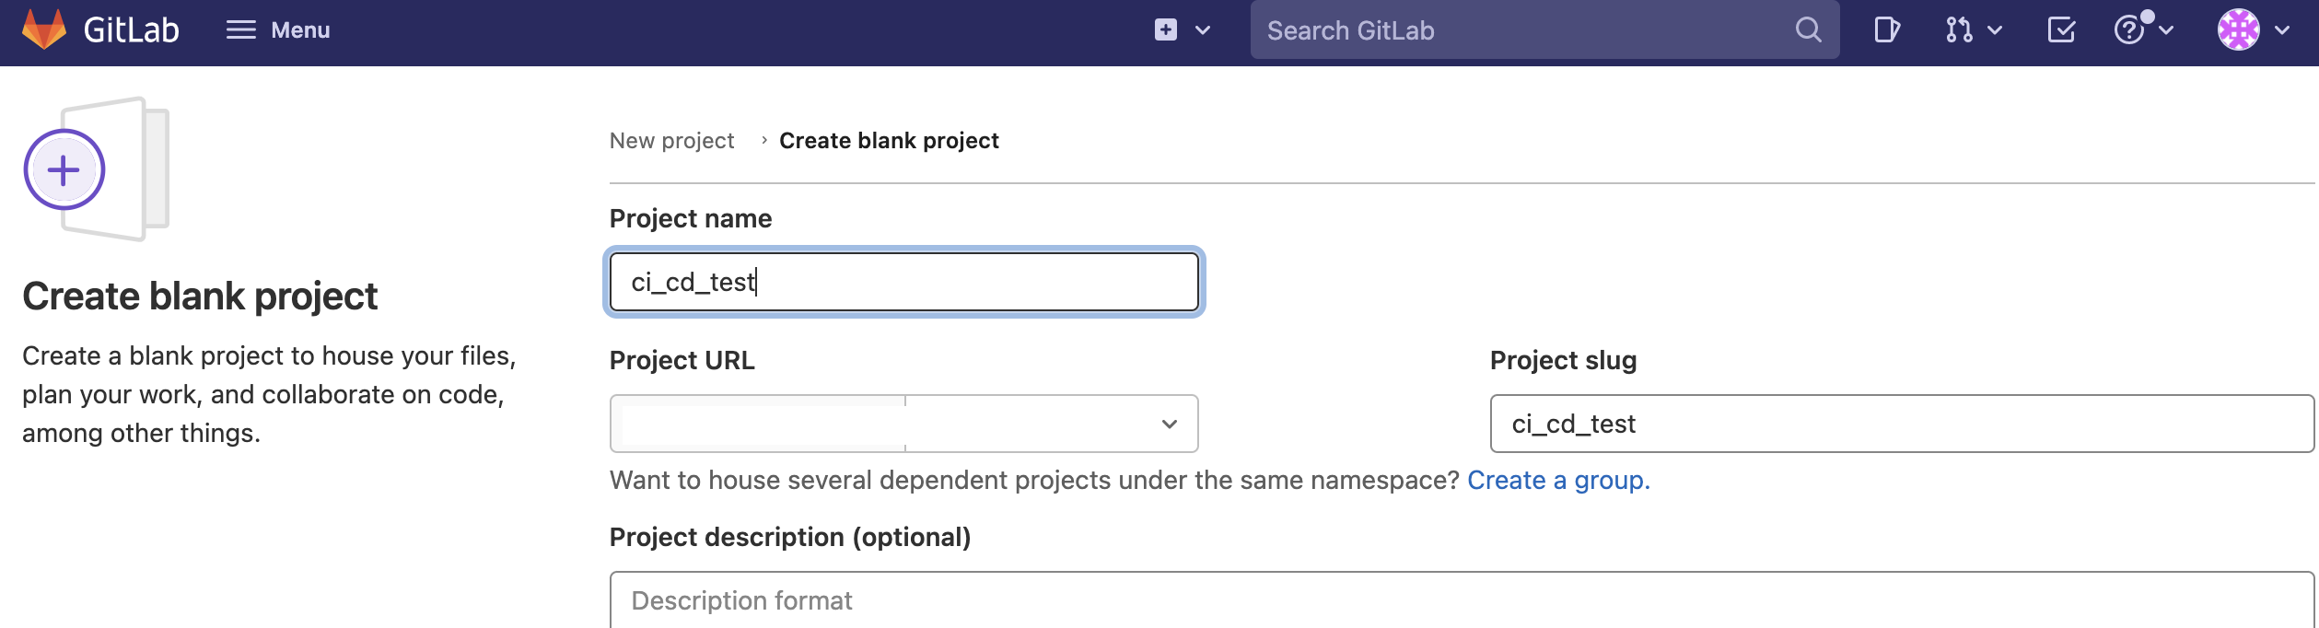Click the magnifier icon in search bar
This screenshot has width=2319, height=628.
click(1808, 30)
